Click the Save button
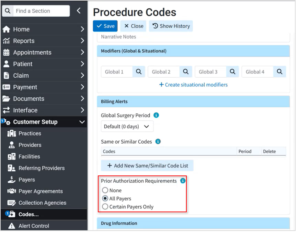The image size is (297, 232). click(x=105, y=26)
